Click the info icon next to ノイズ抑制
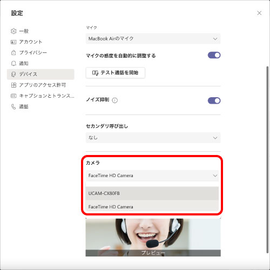 coord(114,100)
